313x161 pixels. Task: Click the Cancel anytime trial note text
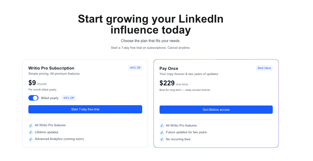179,48
